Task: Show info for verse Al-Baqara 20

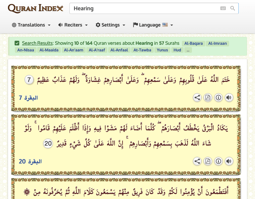Action: 218,161
